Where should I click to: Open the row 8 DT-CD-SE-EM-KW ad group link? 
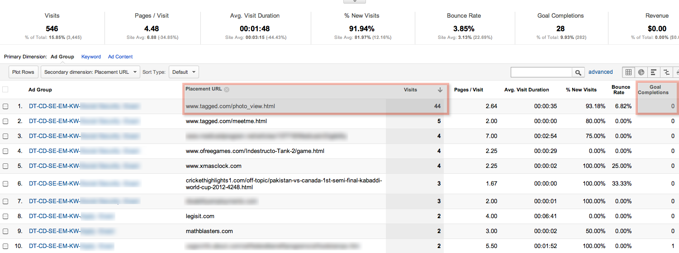point(71,216)
